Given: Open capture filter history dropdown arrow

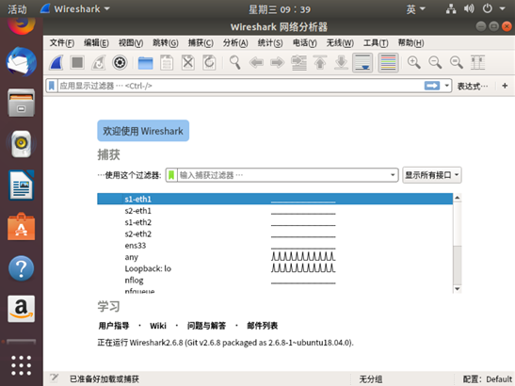Looking at the screenshot, I should tap(393, 175).
